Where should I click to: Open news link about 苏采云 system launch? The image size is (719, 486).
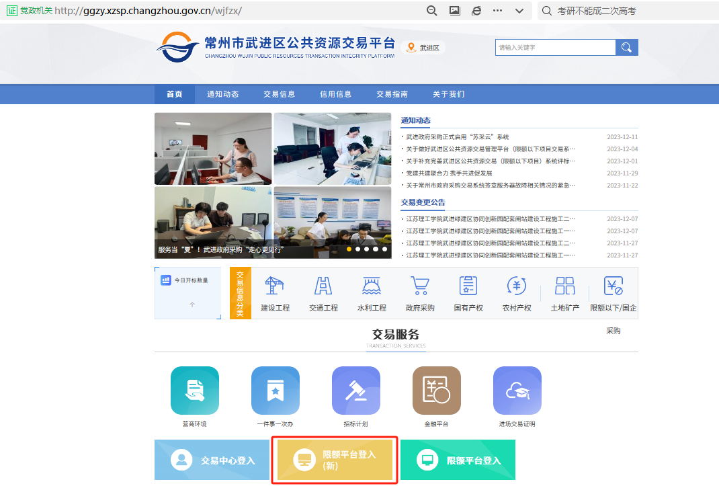[458, 137]
